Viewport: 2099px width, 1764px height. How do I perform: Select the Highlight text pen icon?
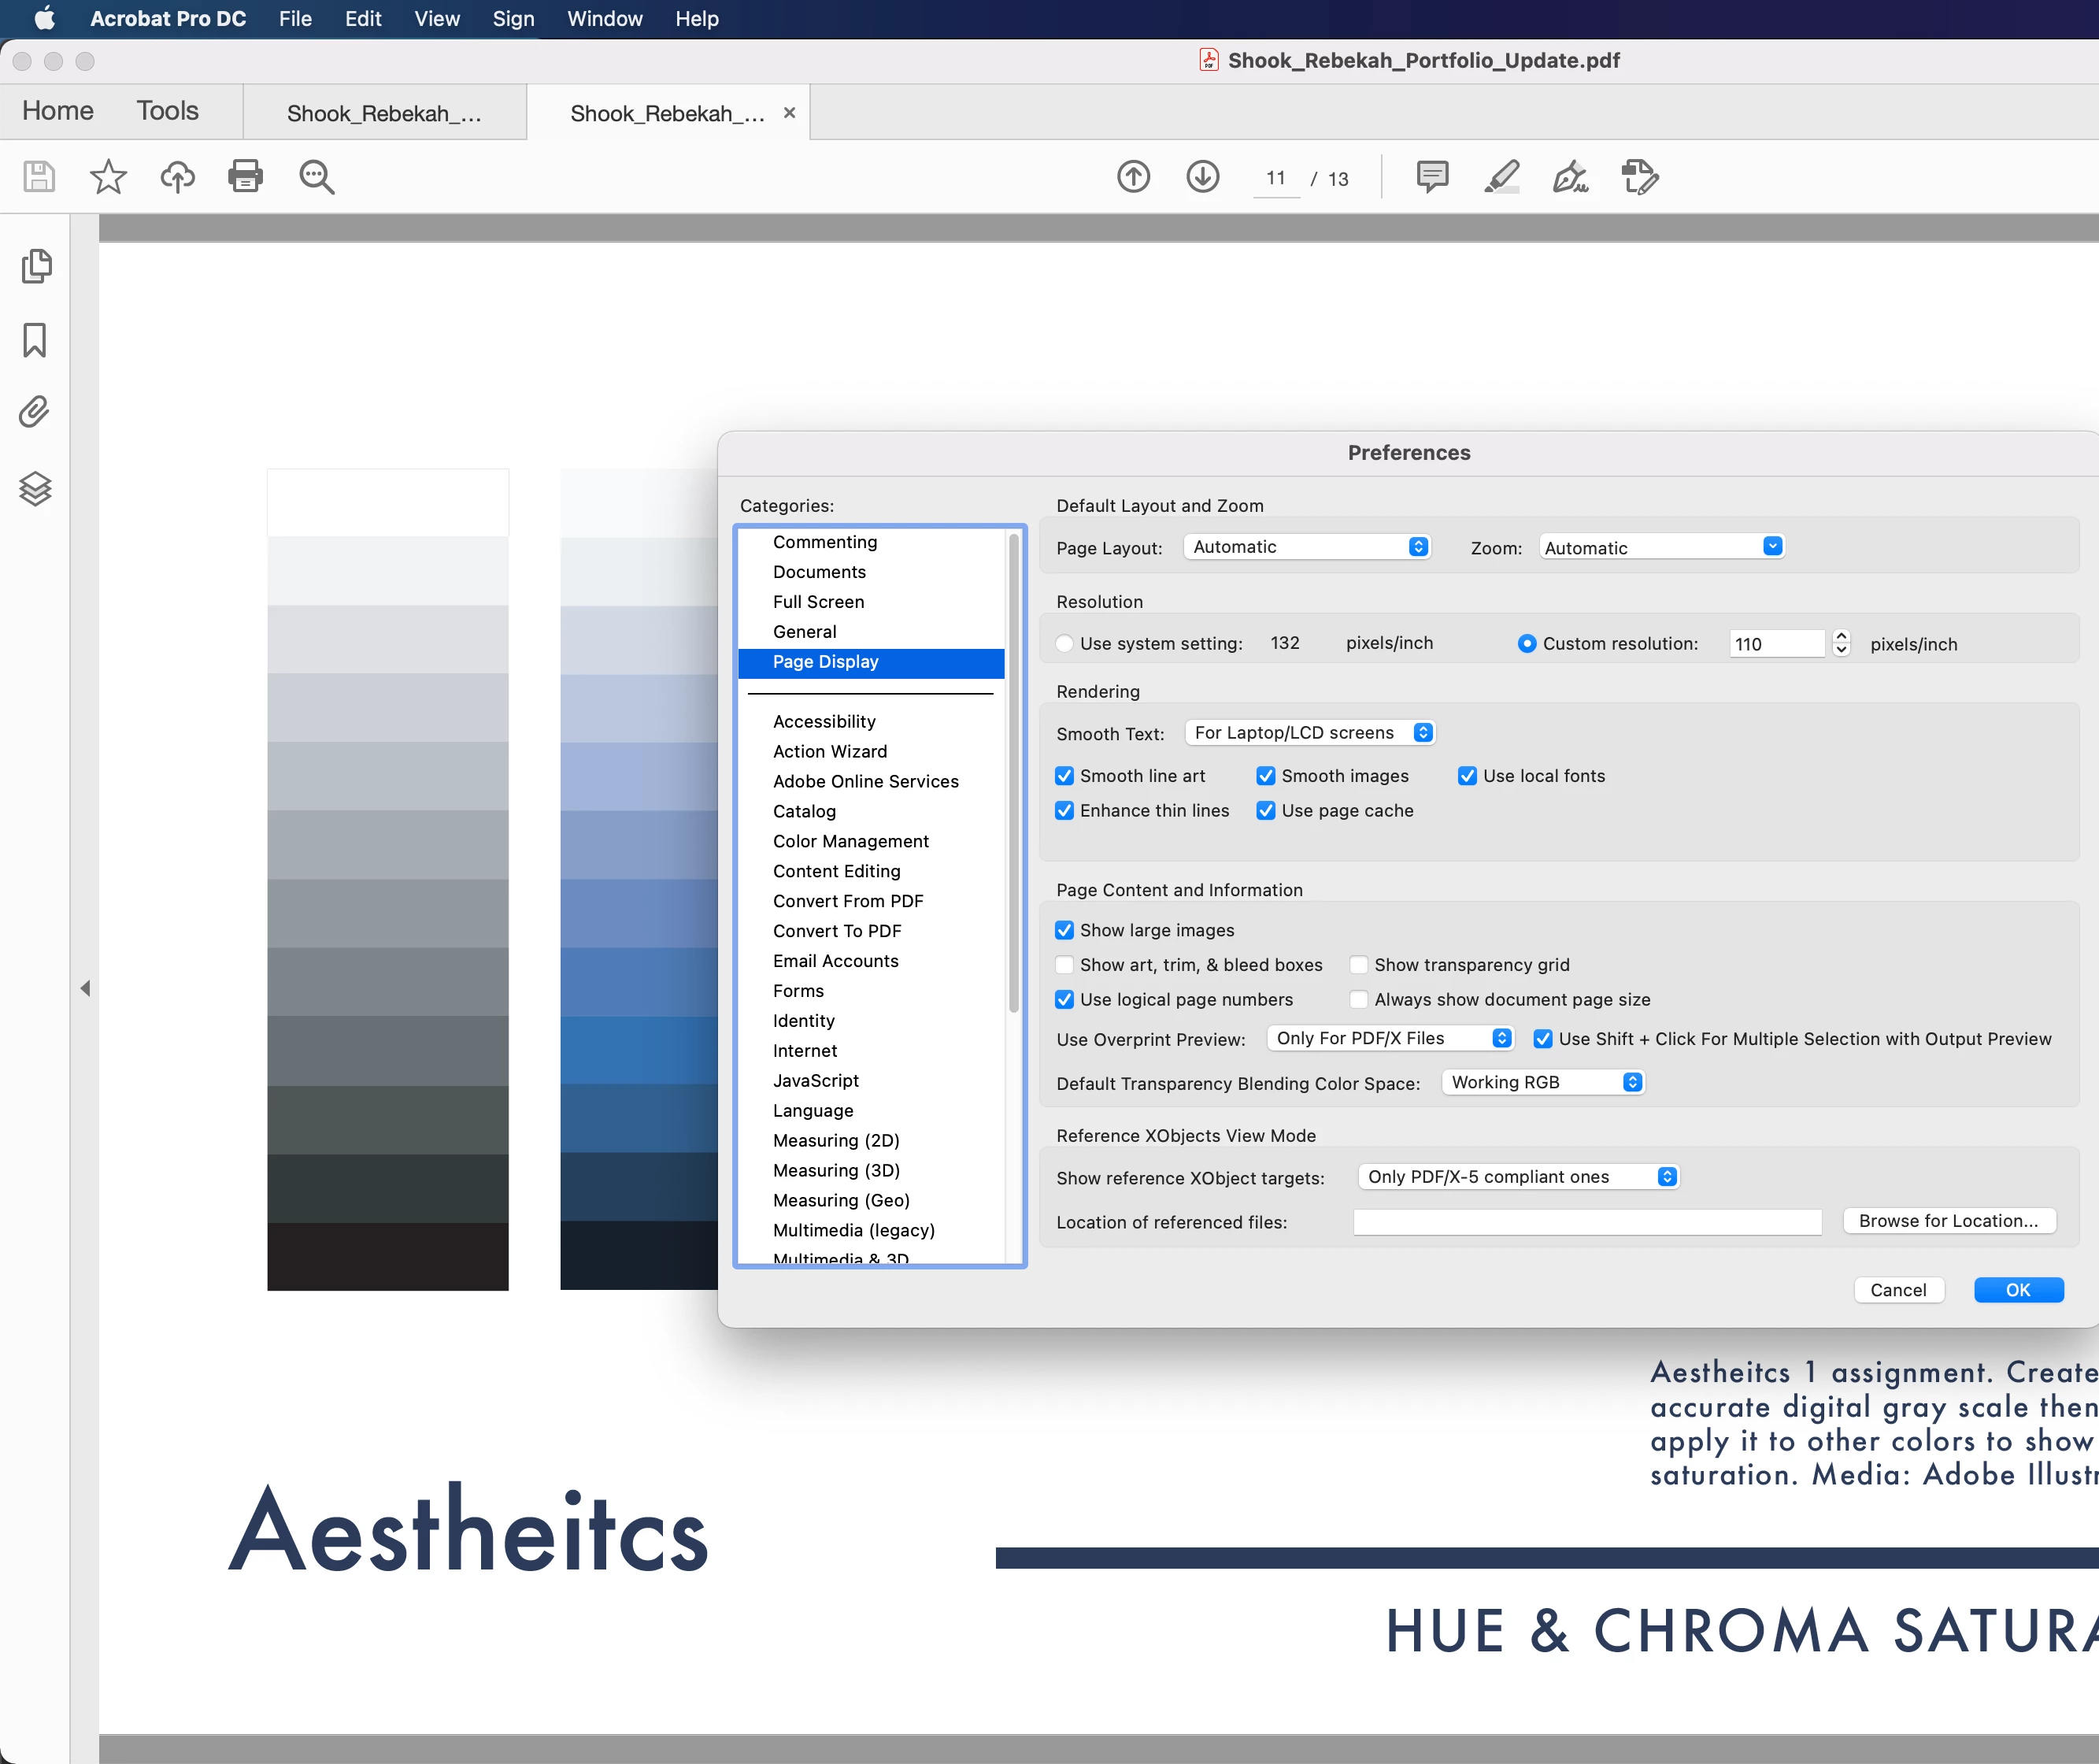click(1501, 177)
